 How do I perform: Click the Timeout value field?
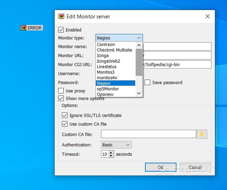point(105,154)
